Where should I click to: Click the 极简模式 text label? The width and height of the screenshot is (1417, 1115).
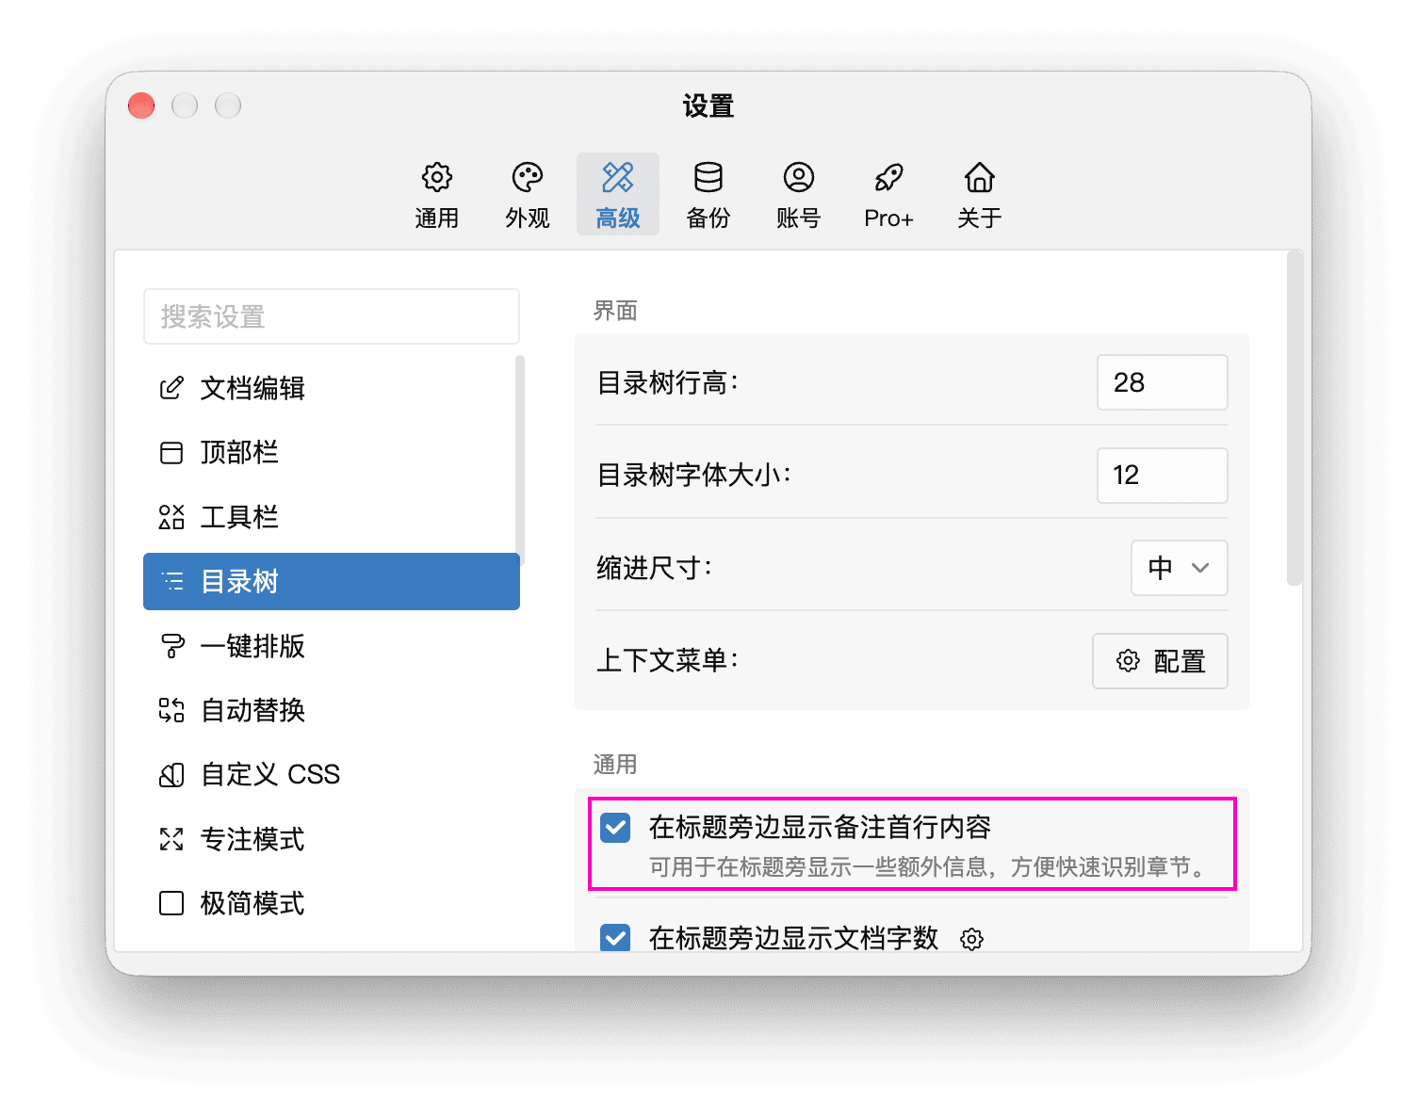click(252, 904)
